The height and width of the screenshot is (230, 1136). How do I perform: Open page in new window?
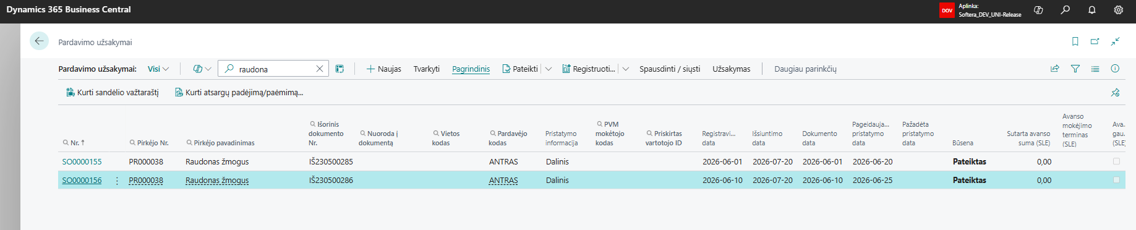click(1095, 41)
